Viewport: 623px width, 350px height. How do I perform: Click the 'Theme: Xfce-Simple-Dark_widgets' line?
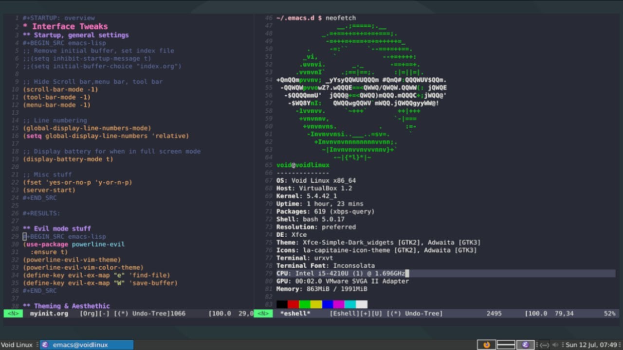click(x=379, y=243)
